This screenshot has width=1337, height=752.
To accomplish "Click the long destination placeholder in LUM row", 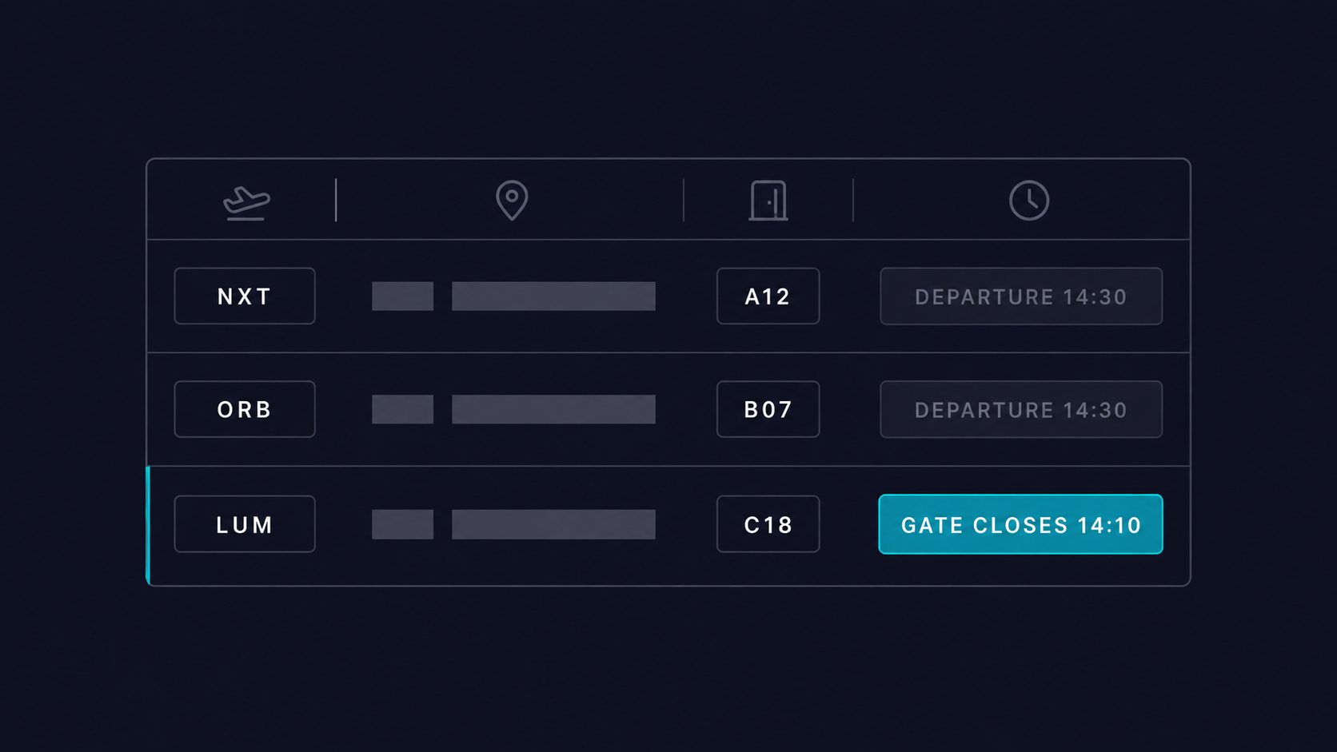I will 553,524.
